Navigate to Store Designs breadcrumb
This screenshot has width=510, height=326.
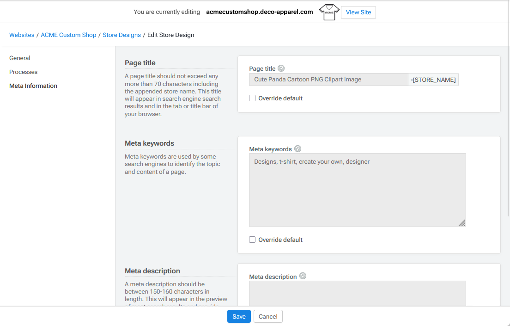point(121,35)
